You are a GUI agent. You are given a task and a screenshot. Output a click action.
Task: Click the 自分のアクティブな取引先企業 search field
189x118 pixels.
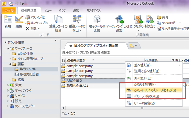point(125,53)
